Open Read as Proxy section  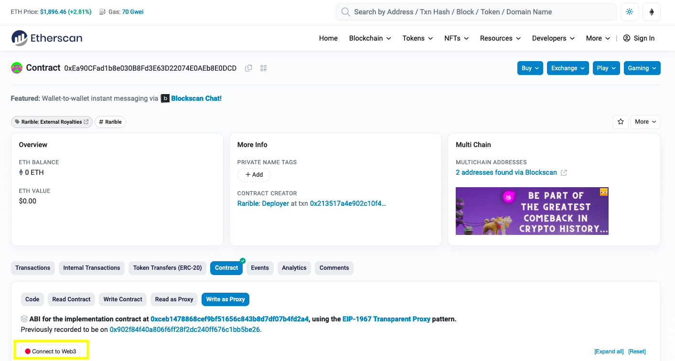(x=174, y=299)
